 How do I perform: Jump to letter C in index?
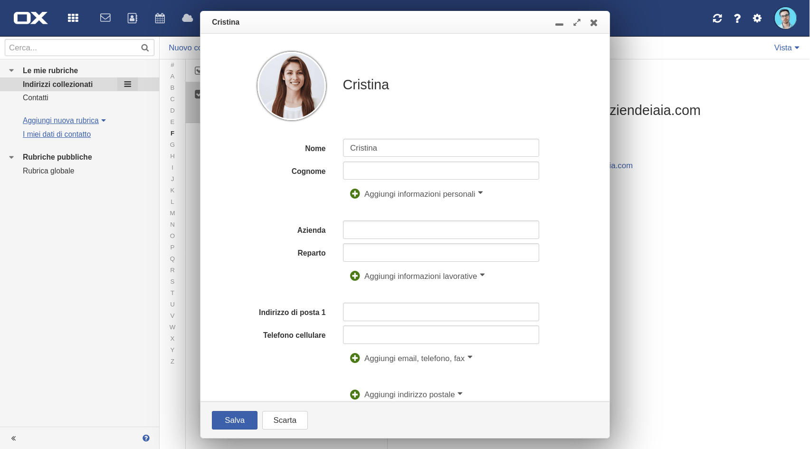pyautogui.click(x=172, y=99)
